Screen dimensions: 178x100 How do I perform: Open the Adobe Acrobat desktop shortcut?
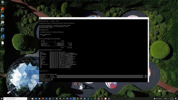pyautogui.click(x=3, y=10)
